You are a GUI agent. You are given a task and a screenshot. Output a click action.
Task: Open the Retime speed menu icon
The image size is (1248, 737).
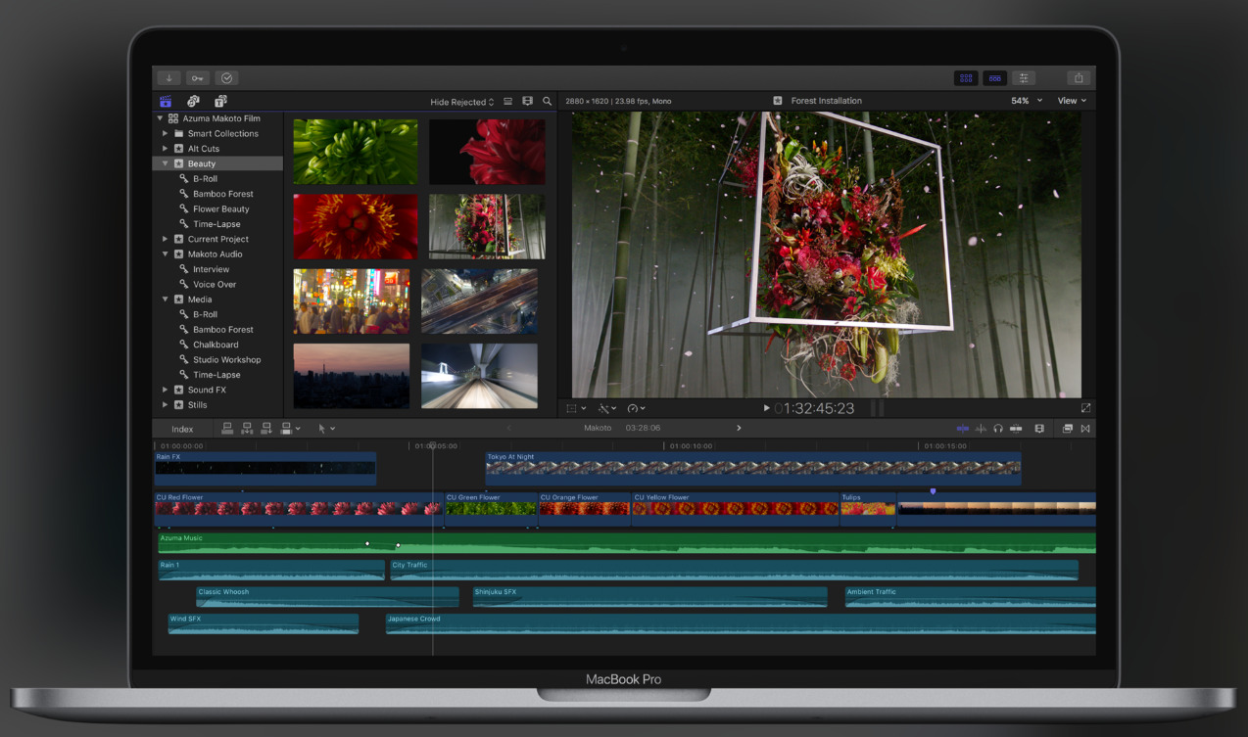636,408
